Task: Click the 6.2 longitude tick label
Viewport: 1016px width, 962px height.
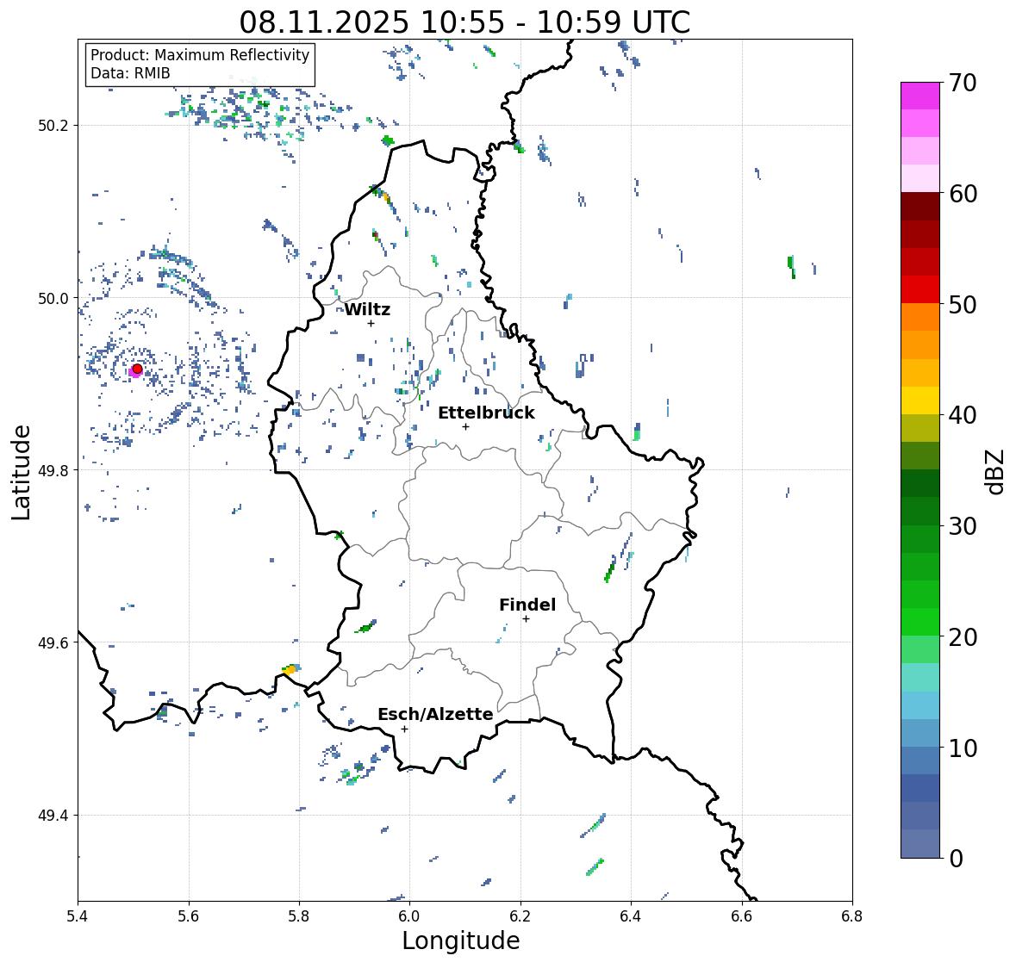Action: tap(520, 916)
